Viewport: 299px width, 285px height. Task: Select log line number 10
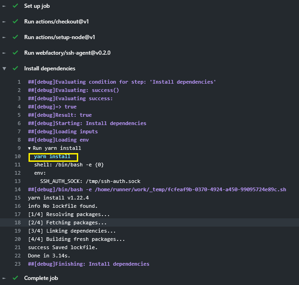click(x=17, y=156)
